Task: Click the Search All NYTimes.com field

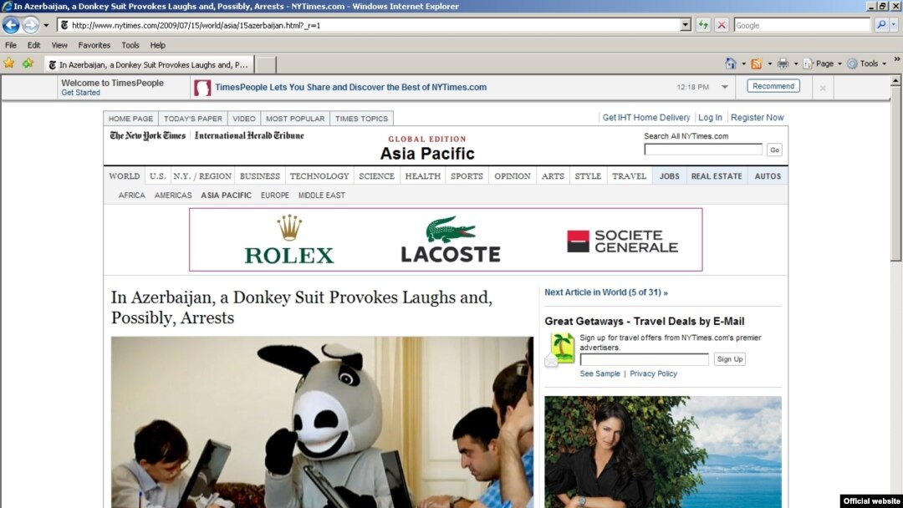Action: (x=703, y=150)
